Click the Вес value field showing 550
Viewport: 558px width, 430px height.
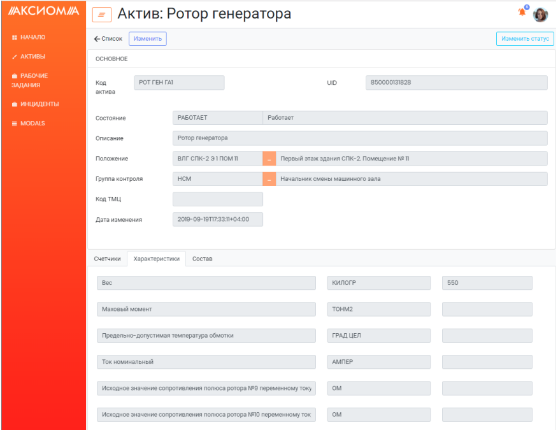click(487, 283)
